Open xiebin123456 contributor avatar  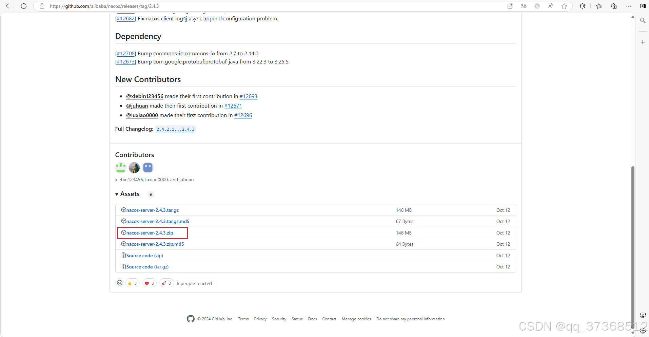(x=121, y=168)
